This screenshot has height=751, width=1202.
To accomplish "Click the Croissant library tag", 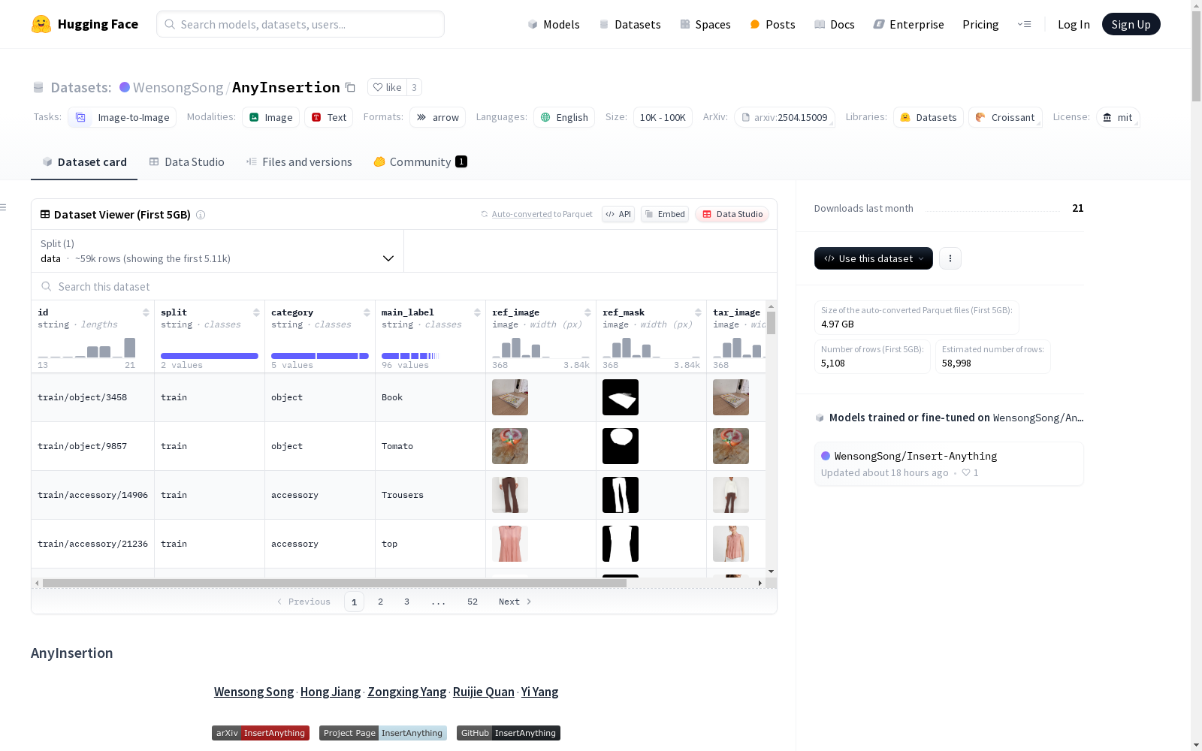I will pyautogui.click(x=1005, y=117).
